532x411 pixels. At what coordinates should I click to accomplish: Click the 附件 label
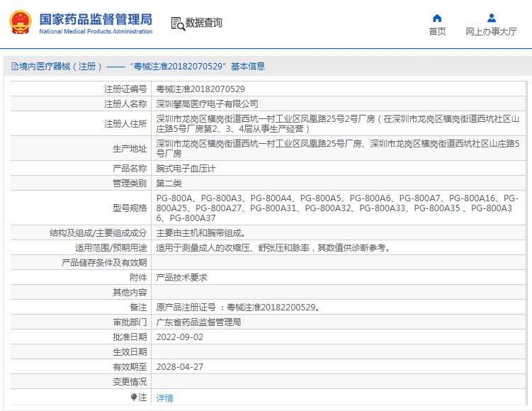click(138, 278)
